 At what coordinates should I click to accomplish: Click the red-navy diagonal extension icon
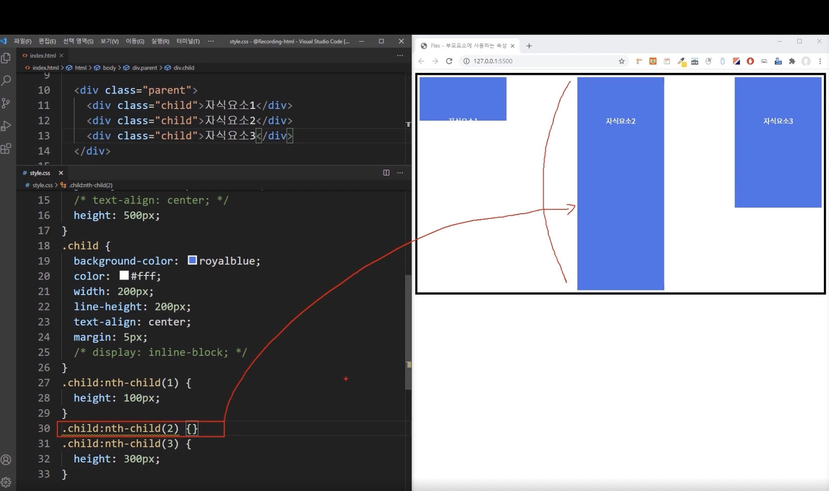[x=736, y=61]
